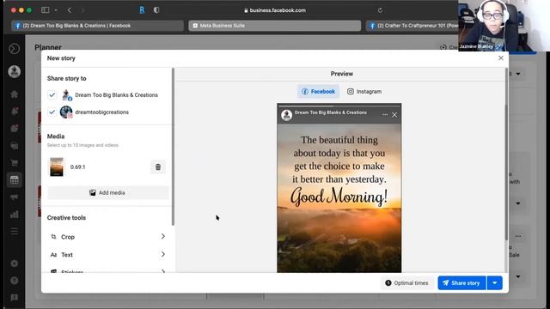
Task: Open Crop creative tool
Action: pos(108,237)
